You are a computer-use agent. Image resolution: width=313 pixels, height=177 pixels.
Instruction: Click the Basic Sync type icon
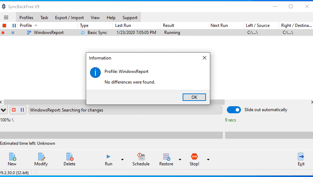pyautogui.click(x=83, y=33)
